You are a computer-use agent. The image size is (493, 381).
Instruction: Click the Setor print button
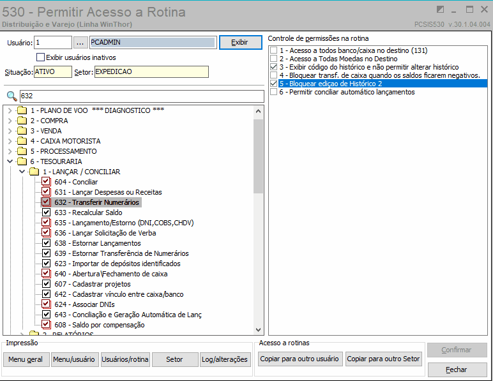175,359
